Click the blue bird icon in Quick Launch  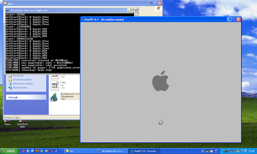56,151
